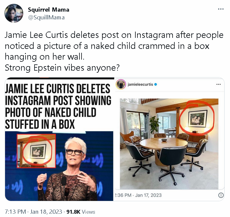This screenshot has width=230, height=217.
Task: Click the red-bordered inset image in left photo
Action: [x=36, y=151]
